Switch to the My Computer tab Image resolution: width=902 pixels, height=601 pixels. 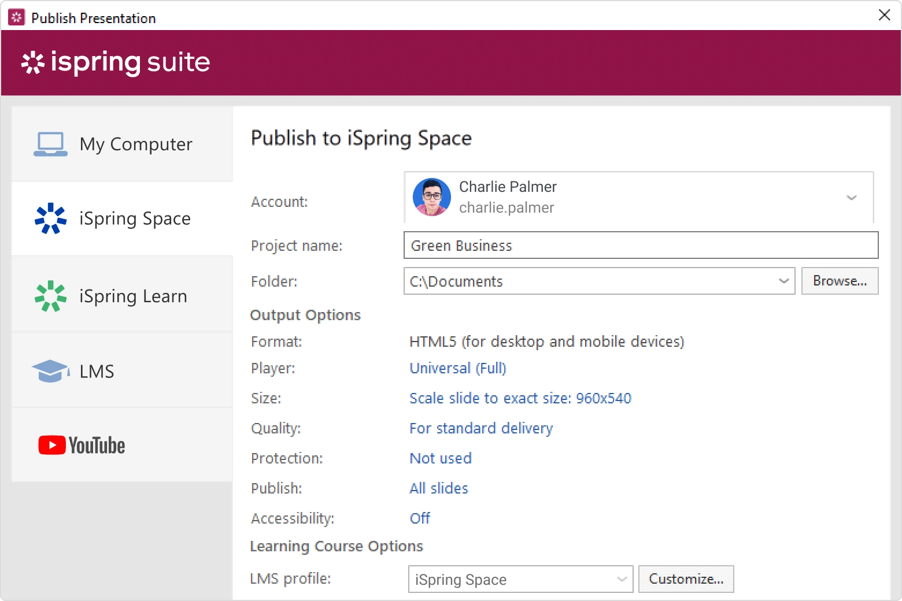pos(122,144)
